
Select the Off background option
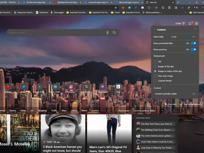point(155,62)
